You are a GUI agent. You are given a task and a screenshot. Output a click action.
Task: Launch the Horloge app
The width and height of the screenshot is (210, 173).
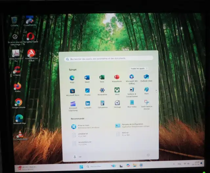point(117,104)
